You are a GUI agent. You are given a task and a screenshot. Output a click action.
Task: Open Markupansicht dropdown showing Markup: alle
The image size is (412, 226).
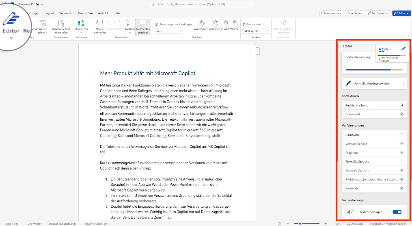[x=256, y=31]
